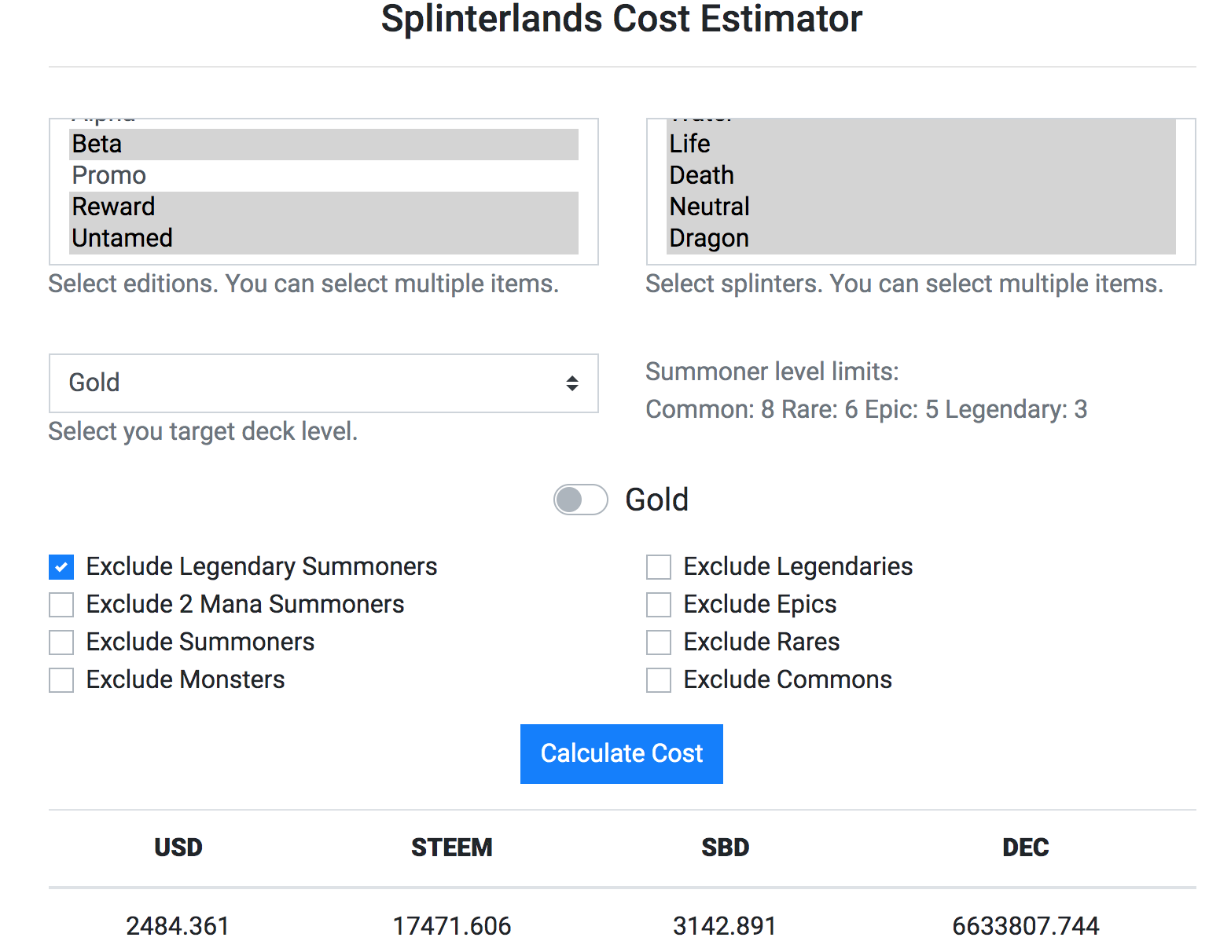Toggle the Gold switch

[x=581, y=500]
